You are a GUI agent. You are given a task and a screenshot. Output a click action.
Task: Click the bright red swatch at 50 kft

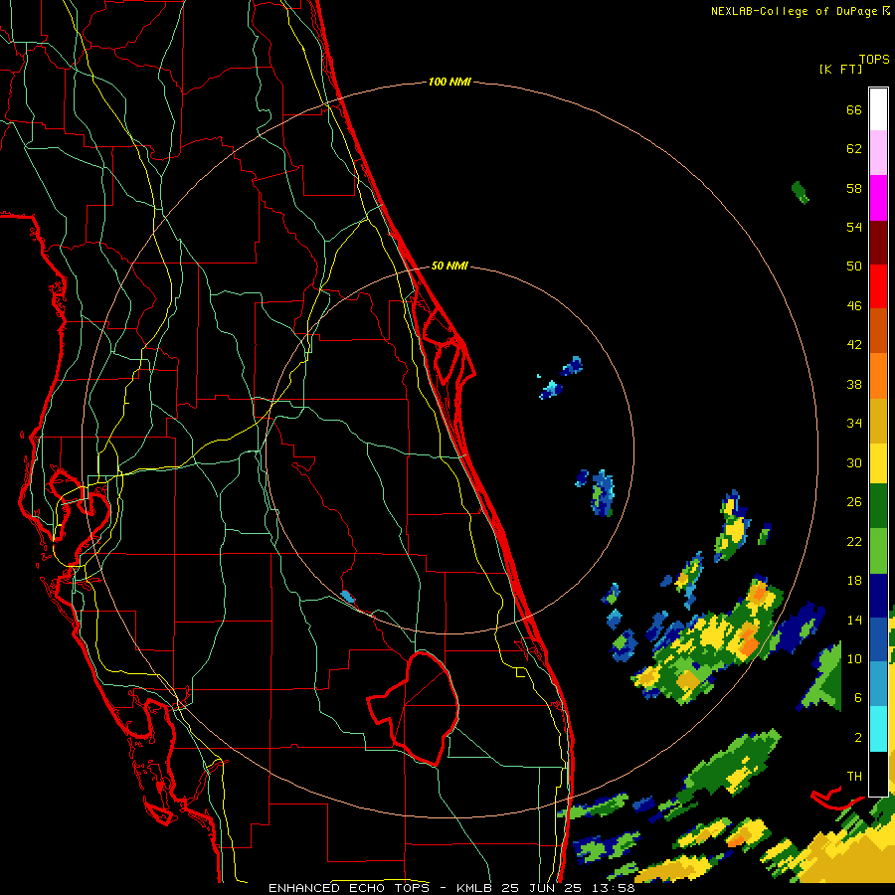point(878,286)
